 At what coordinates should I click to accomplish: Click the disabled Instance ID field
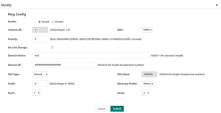pyautogui.click(x=40, y=30)
